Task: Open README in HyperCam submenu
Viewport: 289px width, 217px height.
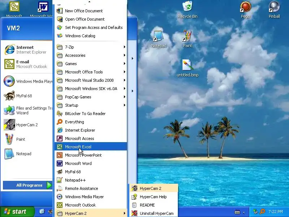Action: [154, 205]
